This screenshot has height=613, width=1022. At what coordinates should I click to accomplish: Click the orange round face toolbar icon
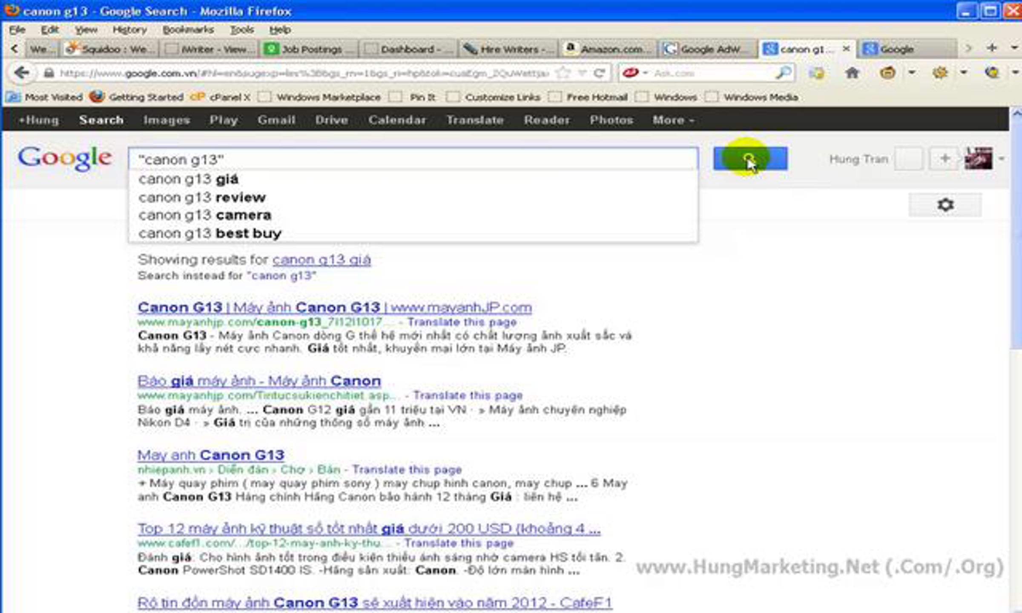887,73
